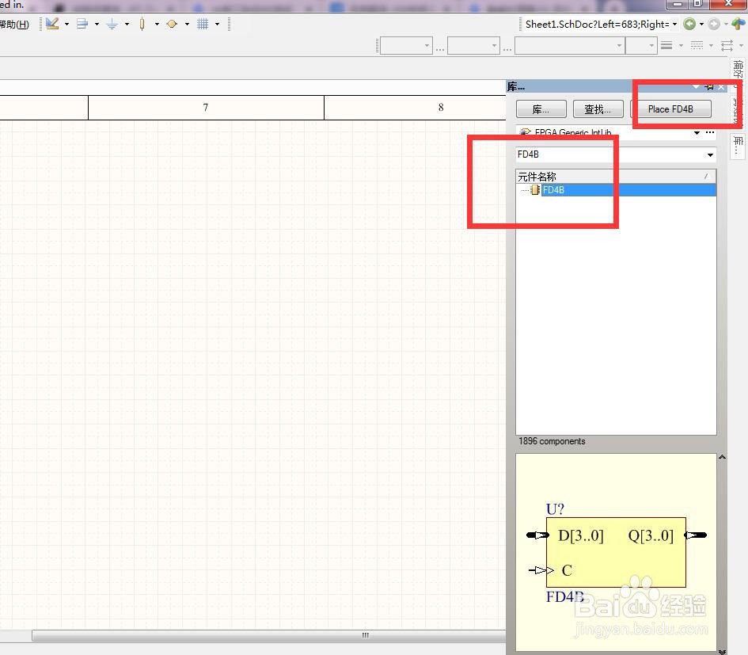This screenshot has width=748, height=655.
Task: Click the 1896 components count text
Action: click(x=552, y=441)
